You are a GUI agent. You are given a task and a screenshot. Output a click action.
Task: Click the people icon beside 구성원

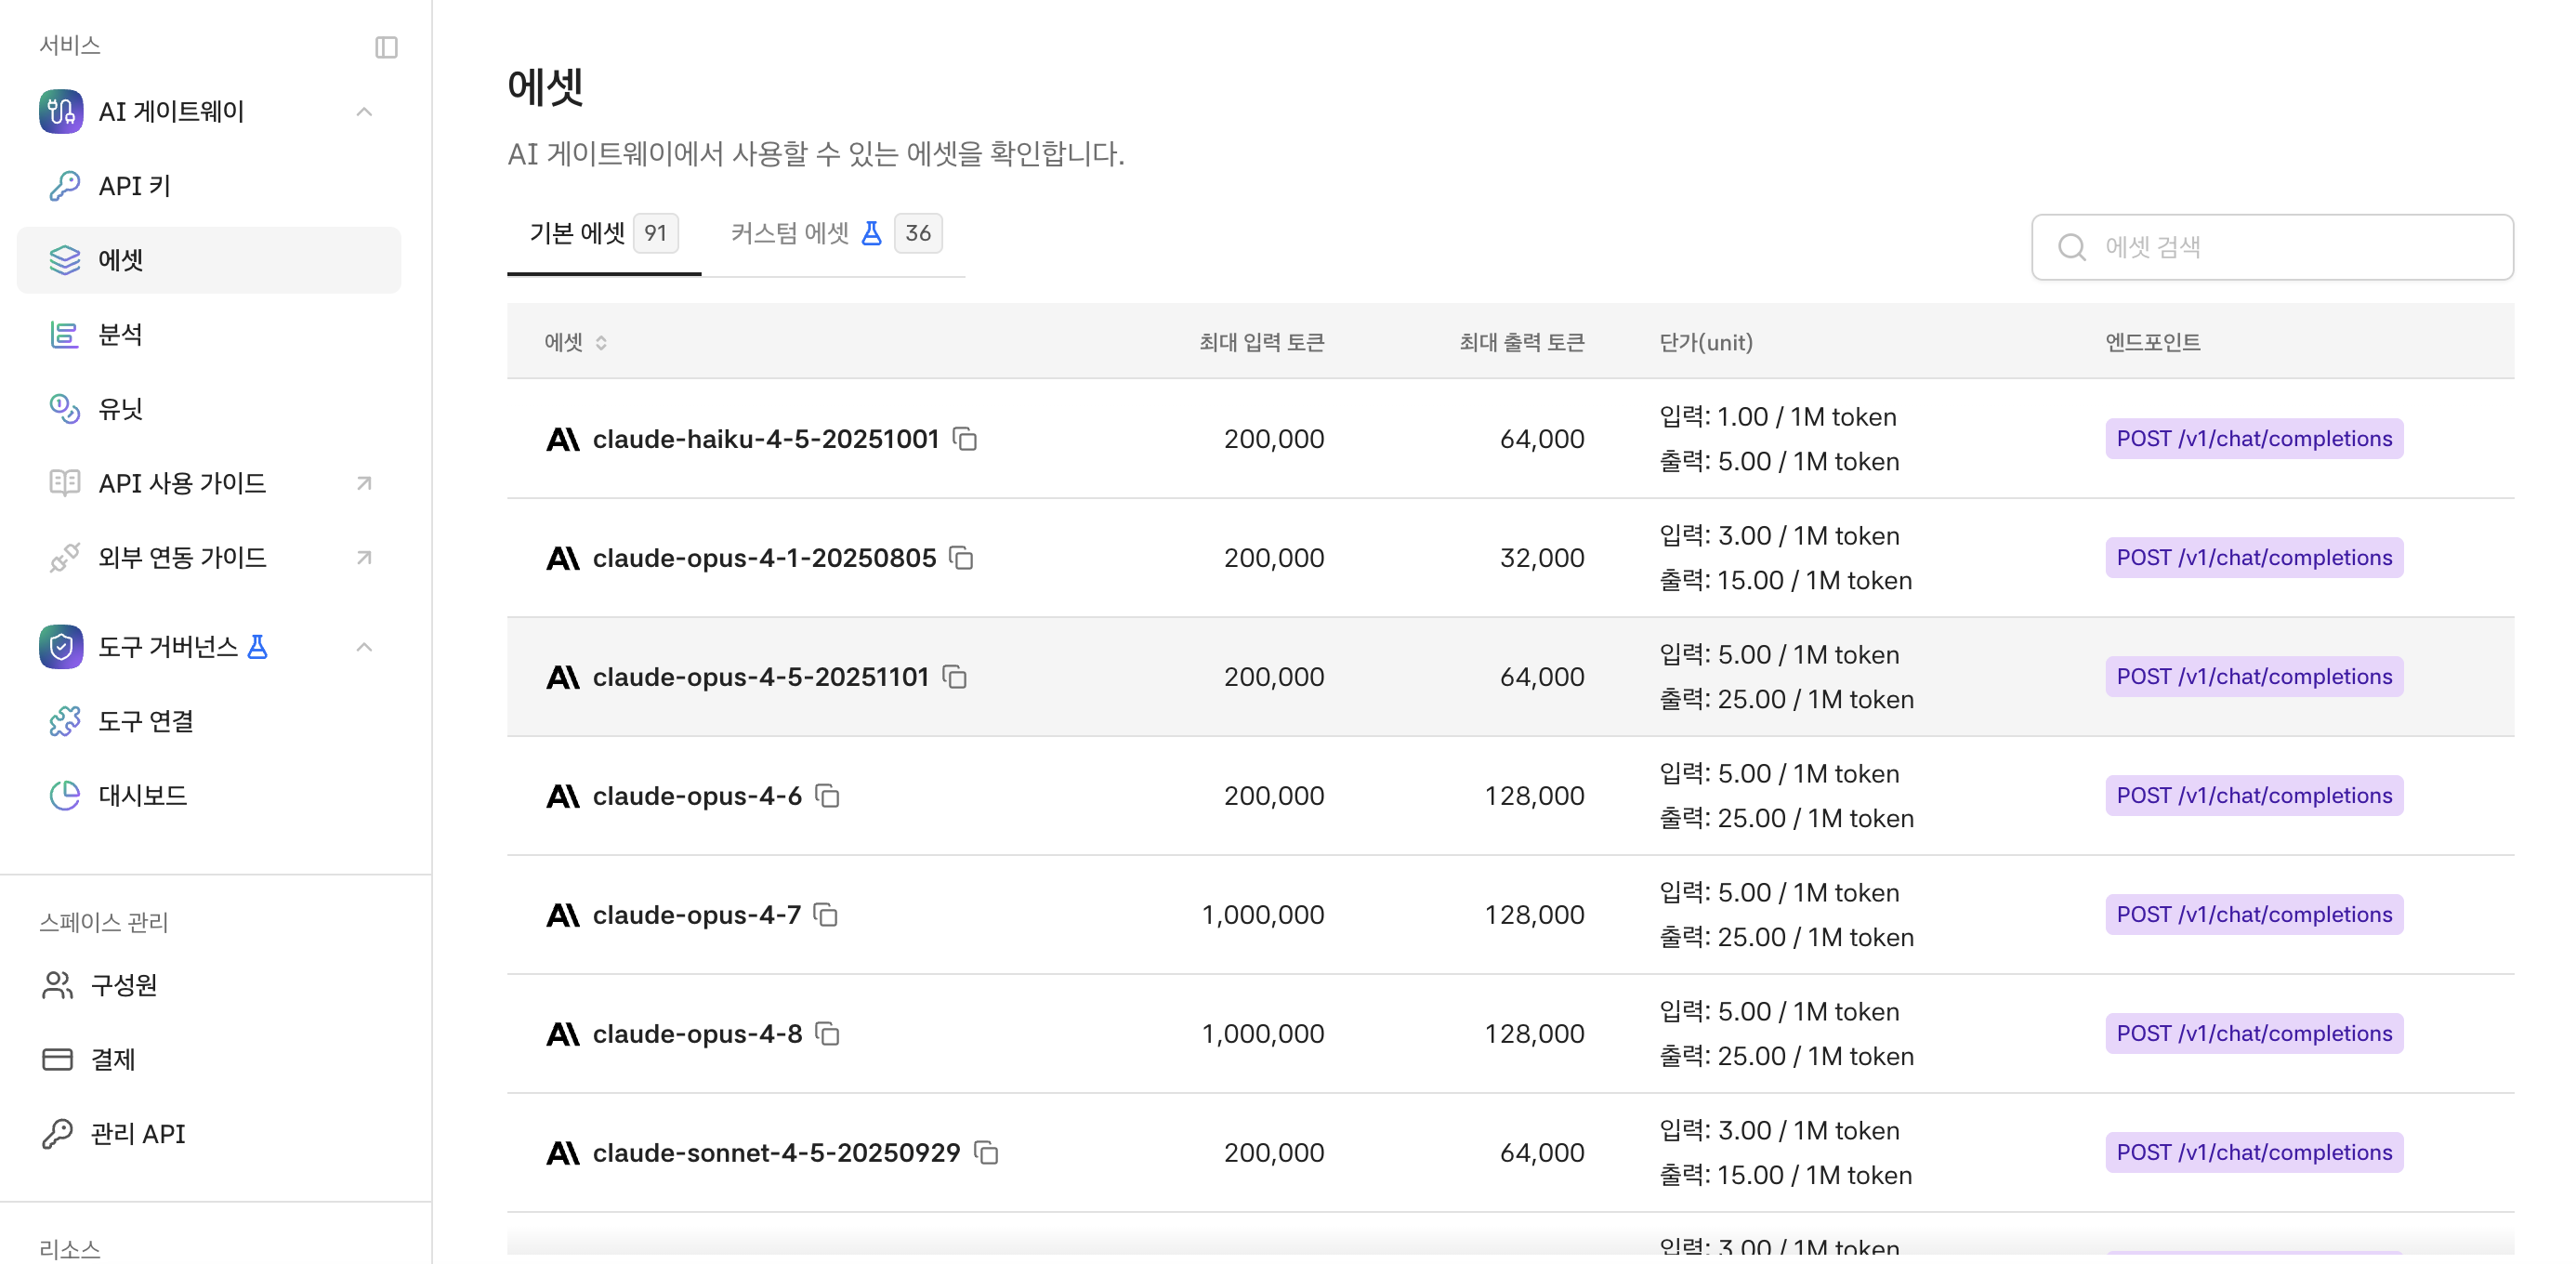[x=57, y=985]
